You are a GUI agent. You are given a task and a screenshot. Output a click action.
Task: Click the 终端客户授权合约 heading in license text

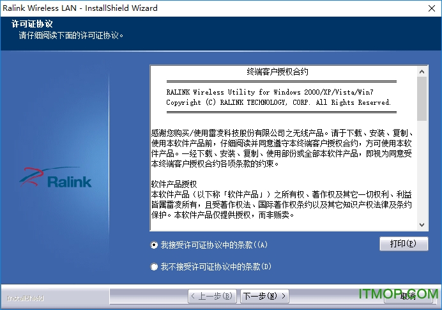(277, 72)
